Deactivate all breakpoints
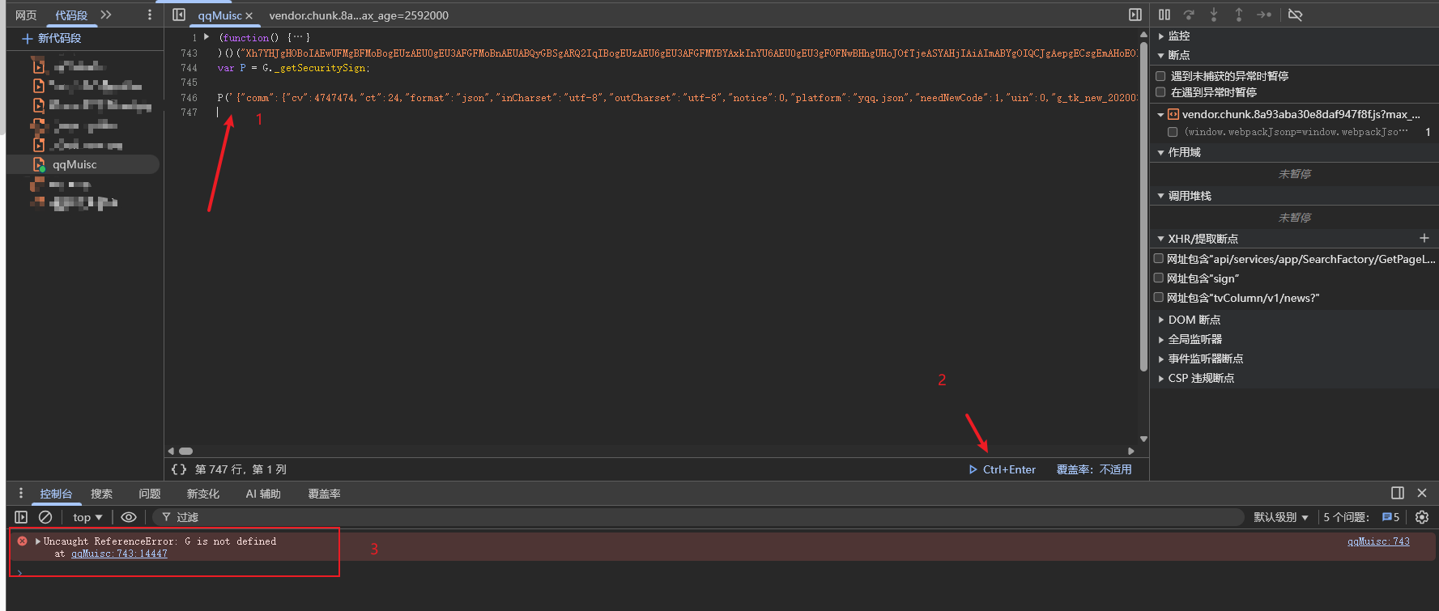The width and height of the screenshot is (1439, 611). coord(1296,15)
